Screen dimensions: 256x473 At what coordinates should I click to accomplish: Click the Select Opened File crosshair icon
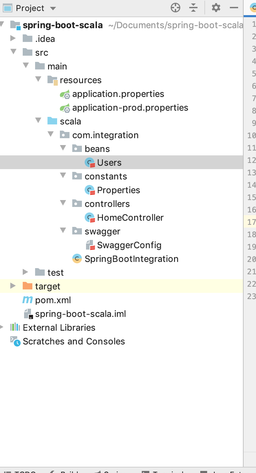coord(175,8)
